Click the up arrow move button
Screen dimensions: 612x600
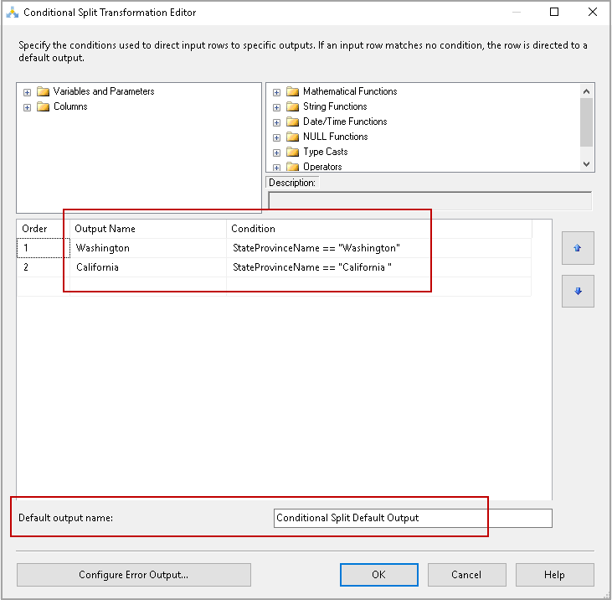click(578, 248)
